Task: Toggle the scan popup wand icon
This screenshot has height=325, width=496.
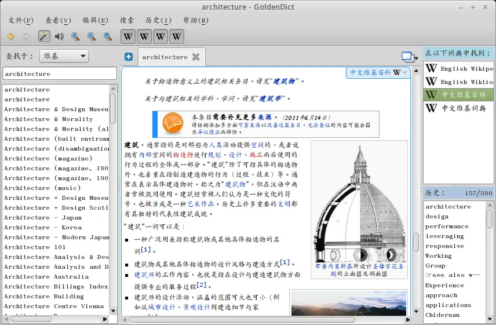Action: tap(44, 36)
